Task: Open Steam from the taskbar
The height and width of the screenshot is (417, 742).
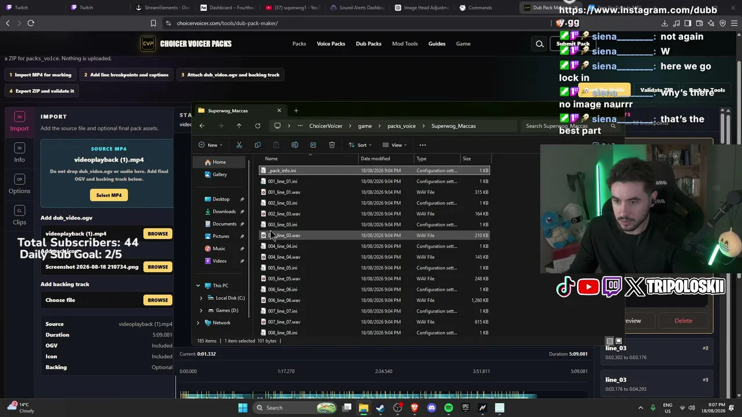Action: click(x=380, y=408)
